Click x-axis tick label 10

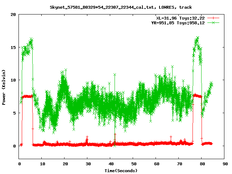click(x=42, y=164)
